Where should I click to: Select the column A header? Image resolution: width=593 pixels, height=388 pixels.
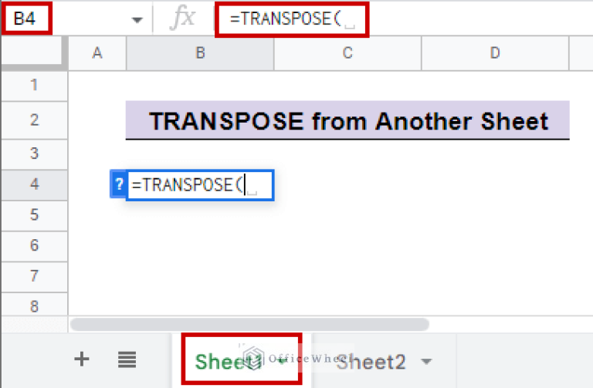(x=97, y=52)
